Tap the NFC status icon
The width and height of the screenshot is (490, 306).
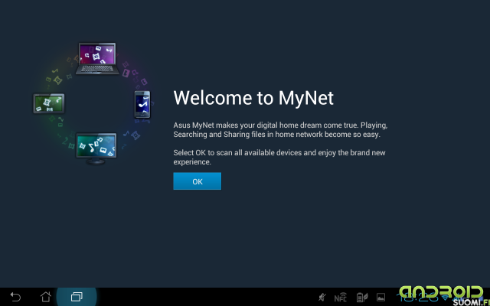(x=340, y=298)
